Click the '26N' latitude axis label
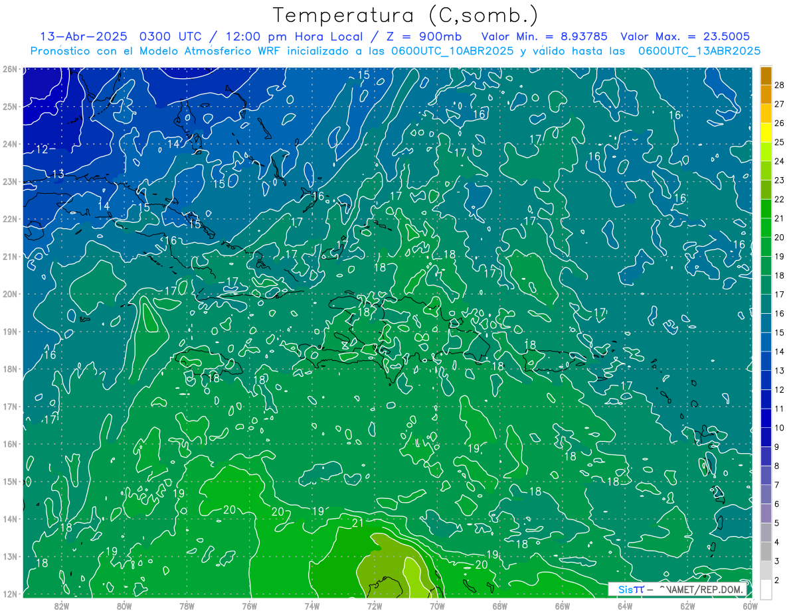The width and height of the screenshot is (797, 615). [9, 69]
